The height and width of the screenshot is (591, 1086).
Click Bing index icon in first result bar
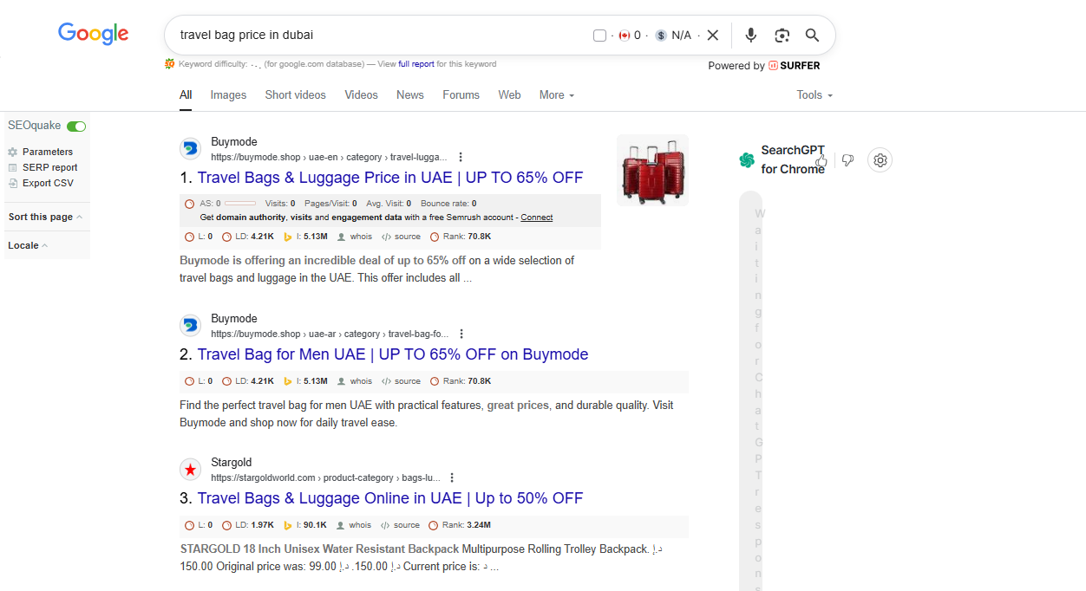289,237
